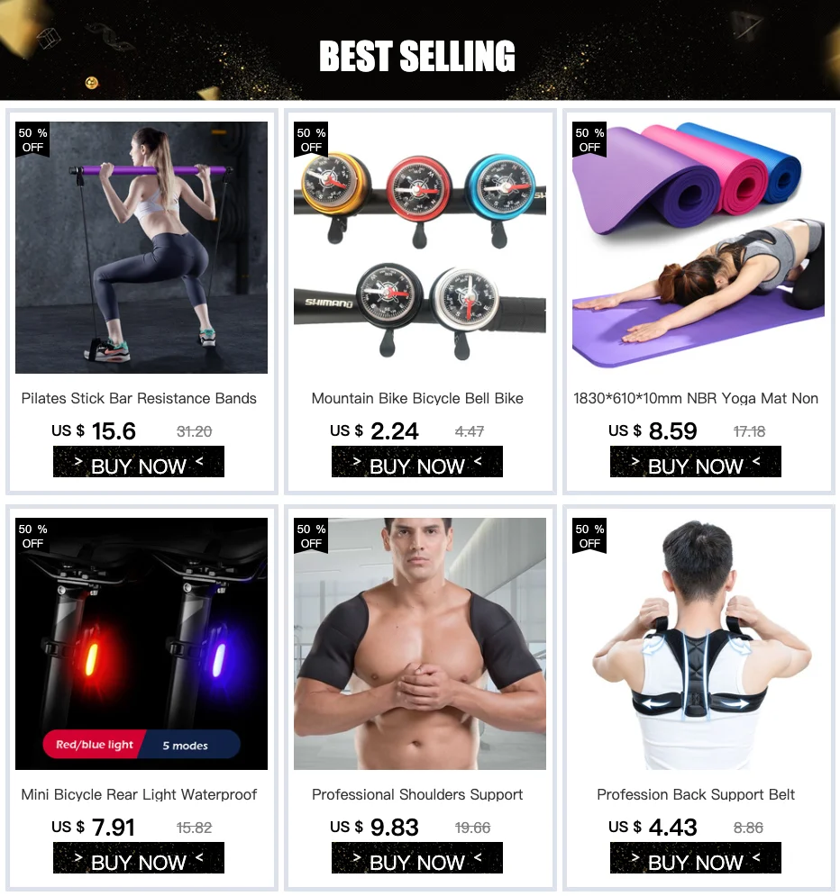Click the 50% OFF badge on Rear Light
Viewport: 840px width, 896px height.
point(32,536)
